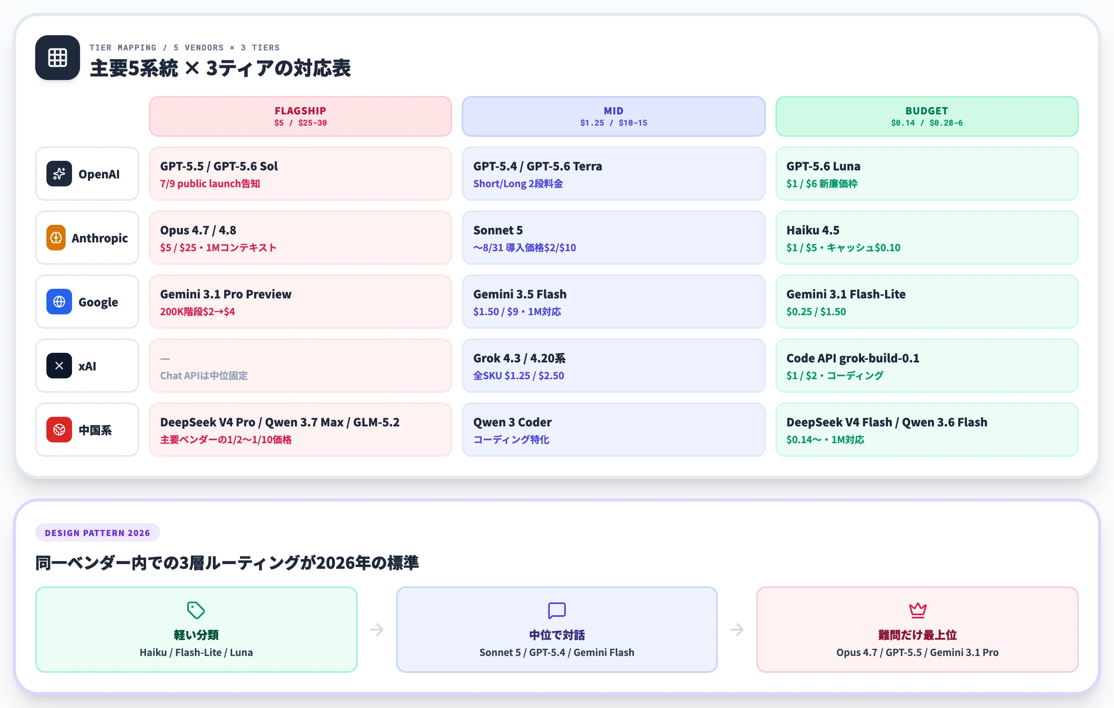Open the GPT-5.6 Luna cell
The height and width of the screenshot is (708, 1114).
(927, 174)
